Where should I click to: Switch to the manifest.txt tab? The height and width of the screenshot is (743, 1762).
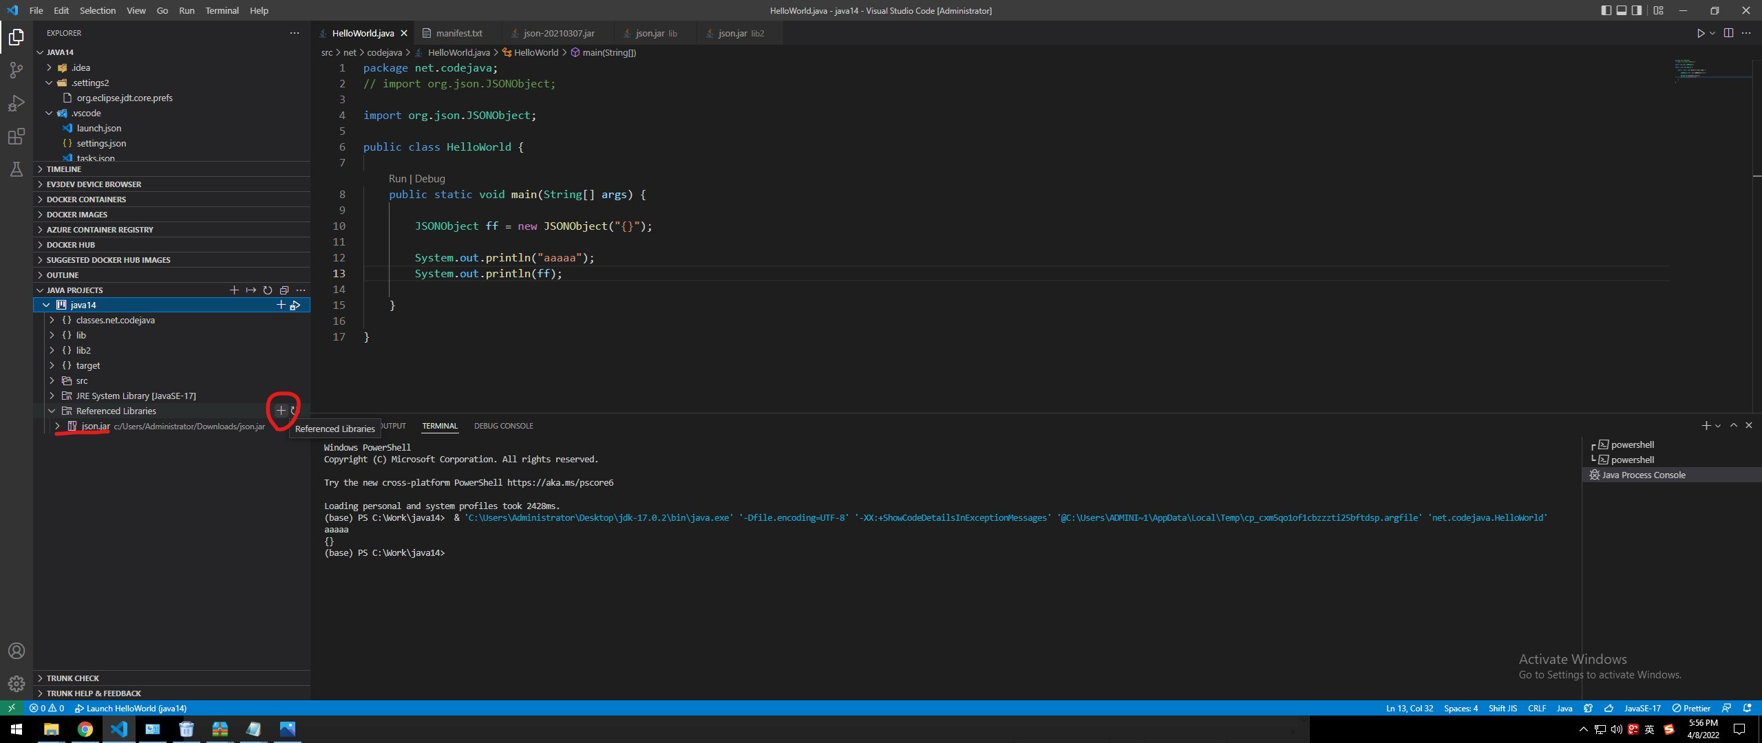[x=458, y=33]
